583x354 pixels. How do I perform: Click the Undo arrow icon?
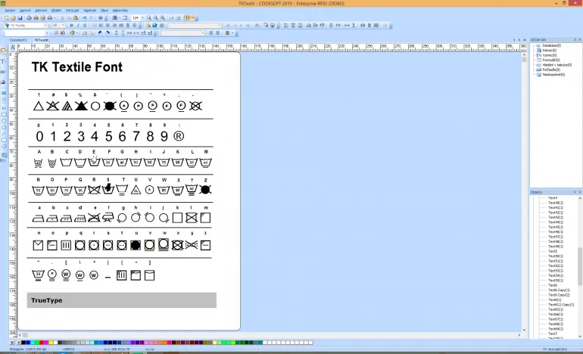coord(84,18)
